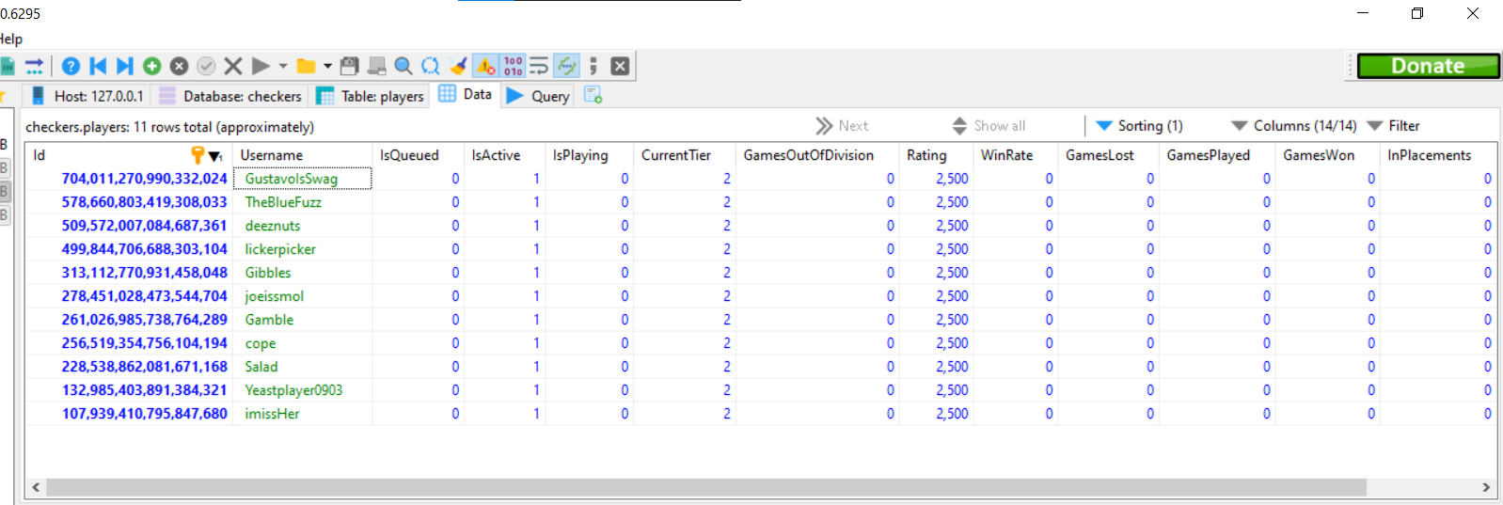Switch to the Database: checkers tab

tap(230, 96)
